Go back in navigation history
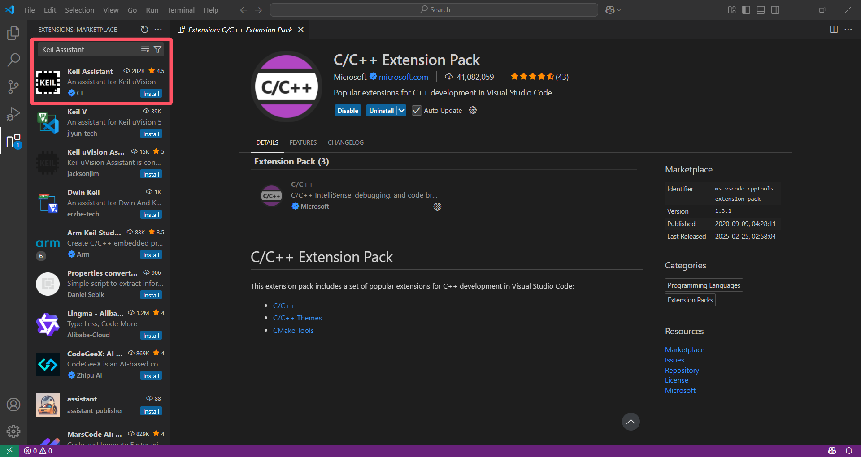The height and width of the screenshot is (457, 861). point(244,10)
